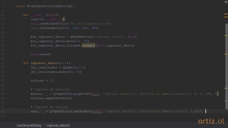Click gutter line number 21

click(2, 63)
